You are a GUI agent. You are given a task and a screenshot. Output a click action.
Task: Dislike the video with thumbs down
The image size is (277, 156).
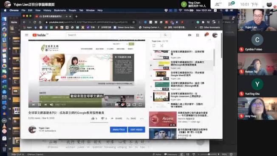pyautogui.click(x=103, y=118)
